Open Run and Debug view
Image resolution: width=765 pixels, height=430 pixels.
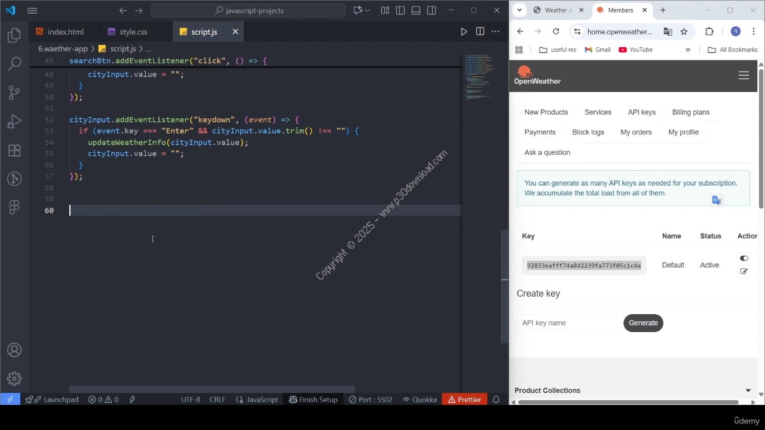pyautogui.click(x=14, y=121)
